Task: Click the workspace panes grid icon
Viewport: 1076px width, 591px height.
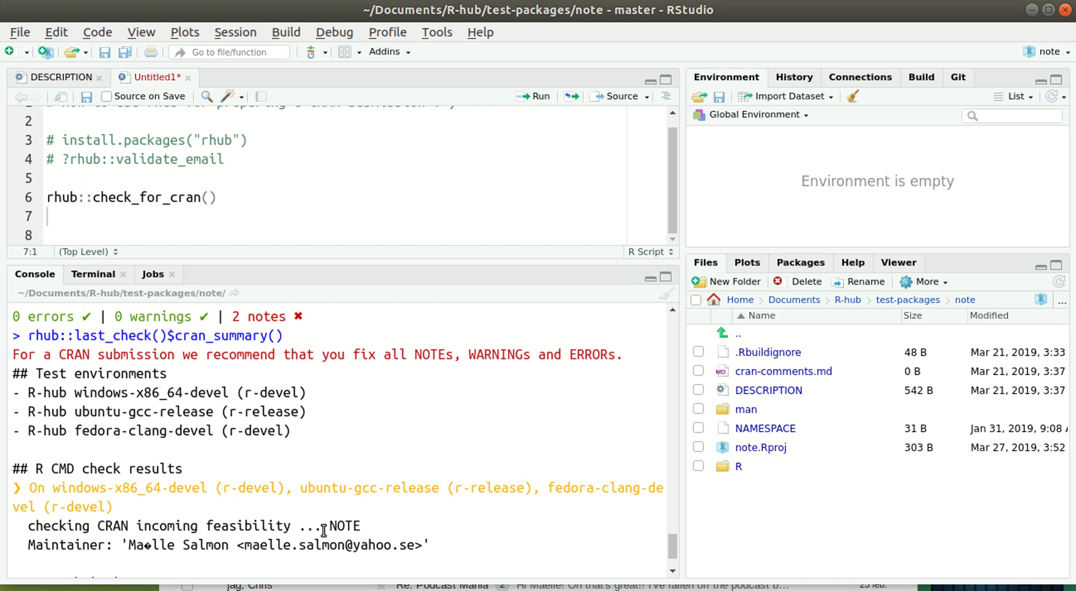Action: pyautogui.click(x=344, y=52)
